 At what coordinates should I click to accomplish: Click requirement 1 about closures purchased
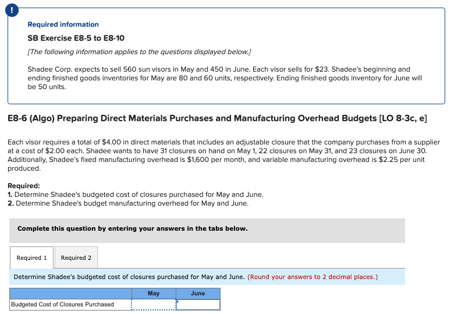click(136, 195)
